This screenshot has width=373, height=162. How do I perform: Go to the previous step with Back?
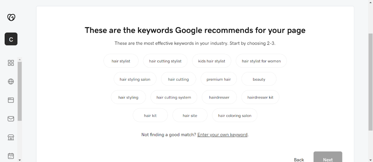click(x=299, y=160)
